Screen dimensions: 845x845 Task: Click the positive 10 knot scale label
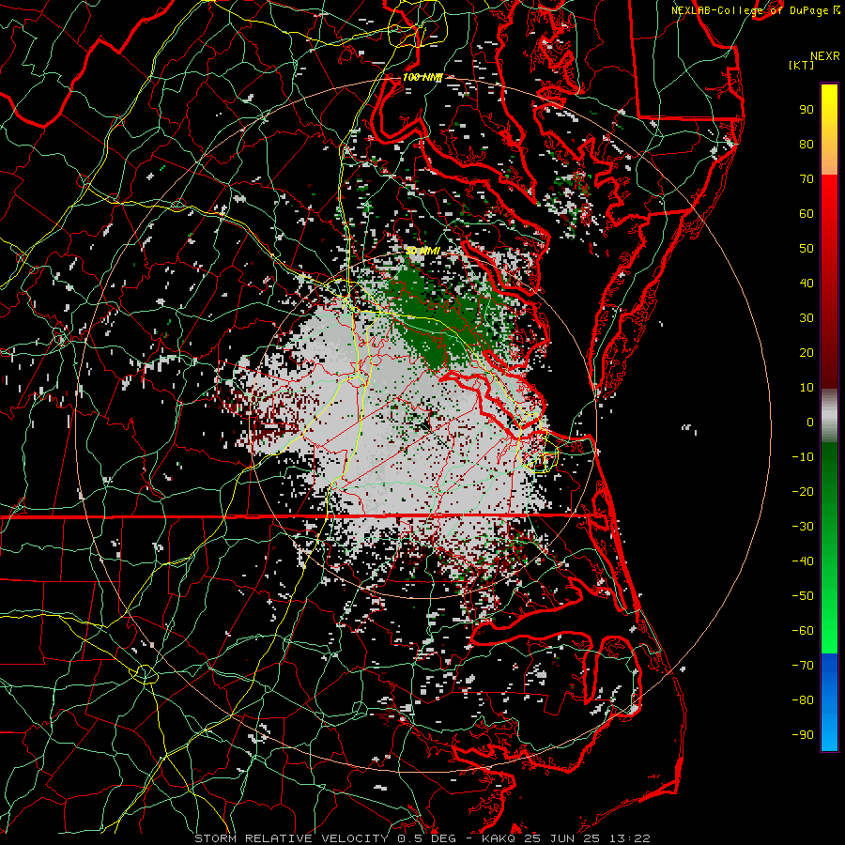click(807, 388)
